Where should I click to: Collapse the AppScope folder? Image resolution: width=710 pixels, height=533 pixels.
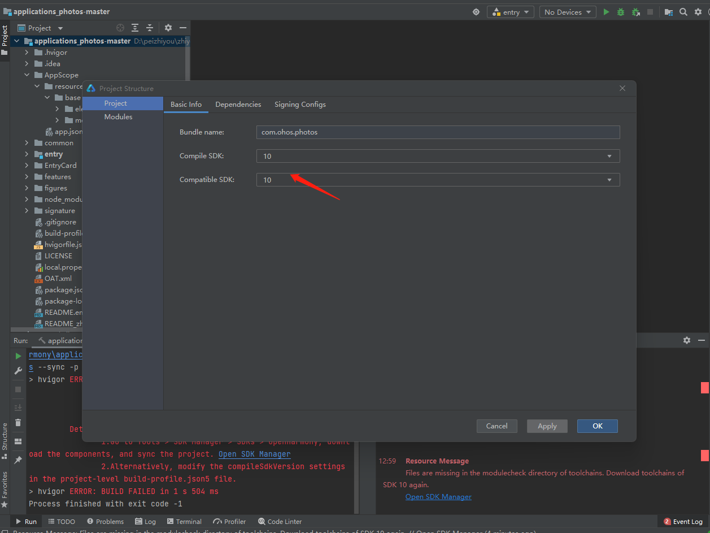coord(27,75)
